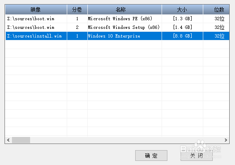Click the 关闭 close button

(197, 156)
